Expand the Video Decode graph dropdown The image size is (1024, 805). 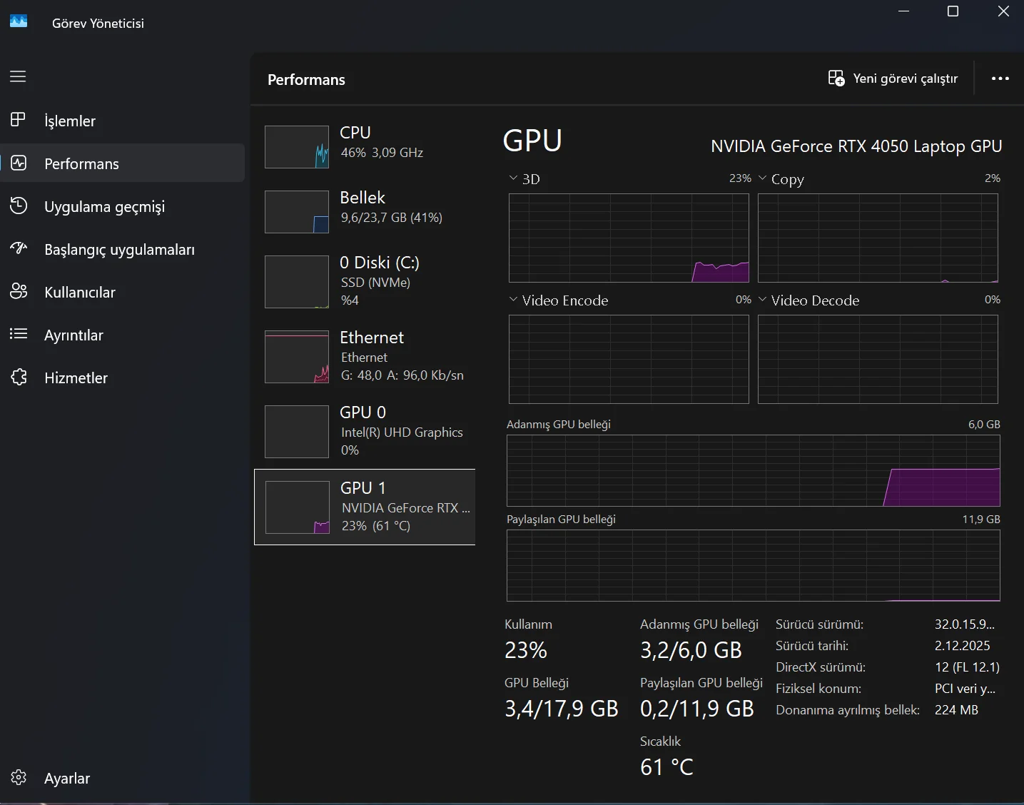click(x=763, y=300)
